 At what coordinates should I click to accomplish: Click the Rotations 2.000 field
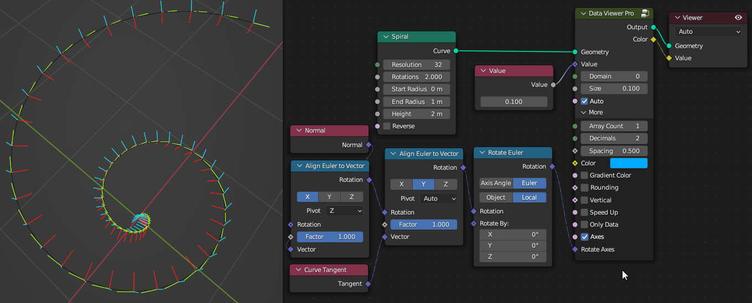coord(417,77)
